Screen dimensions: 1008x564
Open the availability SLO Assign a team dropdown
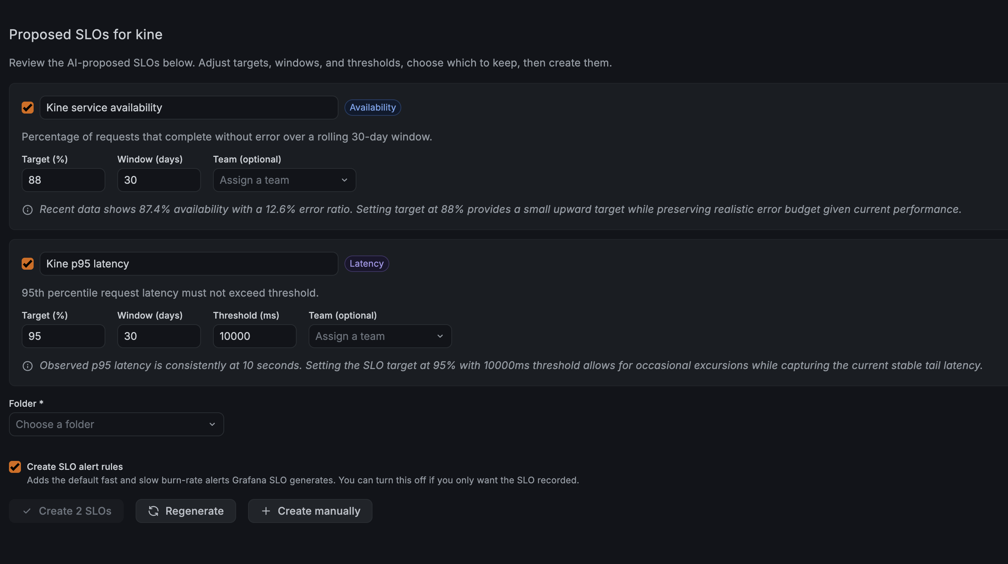point(284,180)
